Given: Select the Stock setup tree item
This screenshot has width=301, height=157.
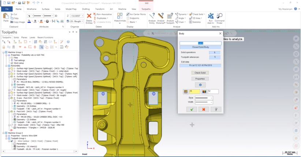Looking at the screenshot, I should [x=19, y=63].
